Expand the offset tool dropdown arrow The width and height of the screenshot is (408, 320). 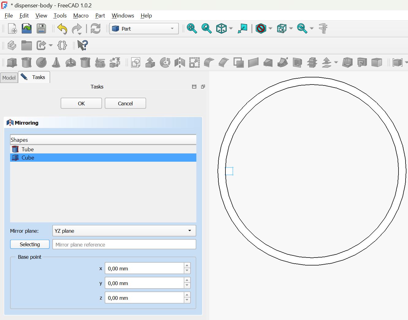(x=336, y=62)
